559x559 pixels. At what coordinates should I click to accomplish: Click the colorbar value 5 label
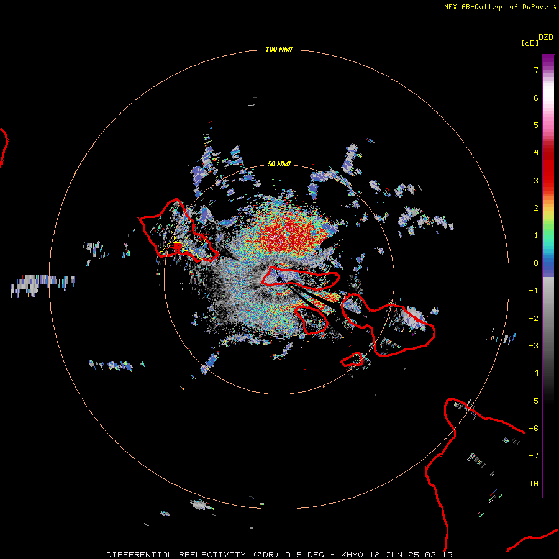(536, 125)
